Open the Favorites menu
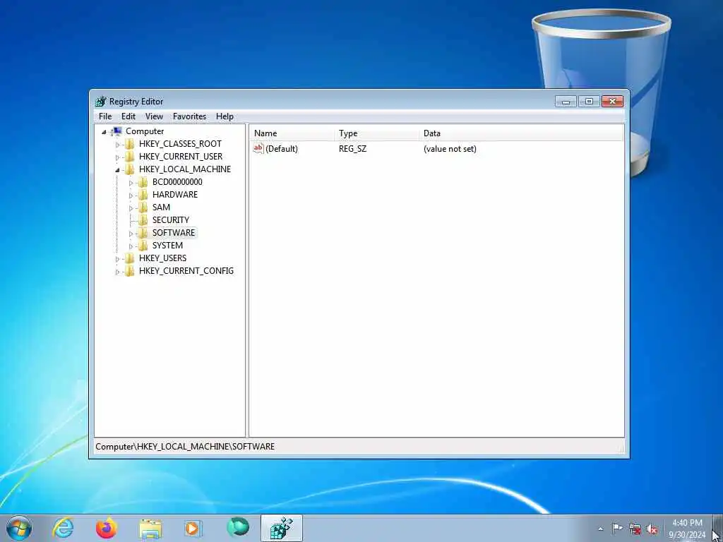The height and width of the screenshot is (542, 723). click(x=189, y=116)
